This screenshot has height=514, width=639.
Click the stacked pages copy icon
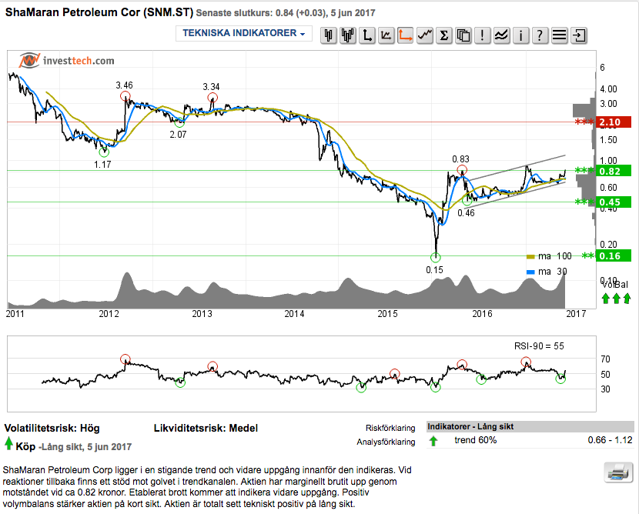(x=463, y=35)
